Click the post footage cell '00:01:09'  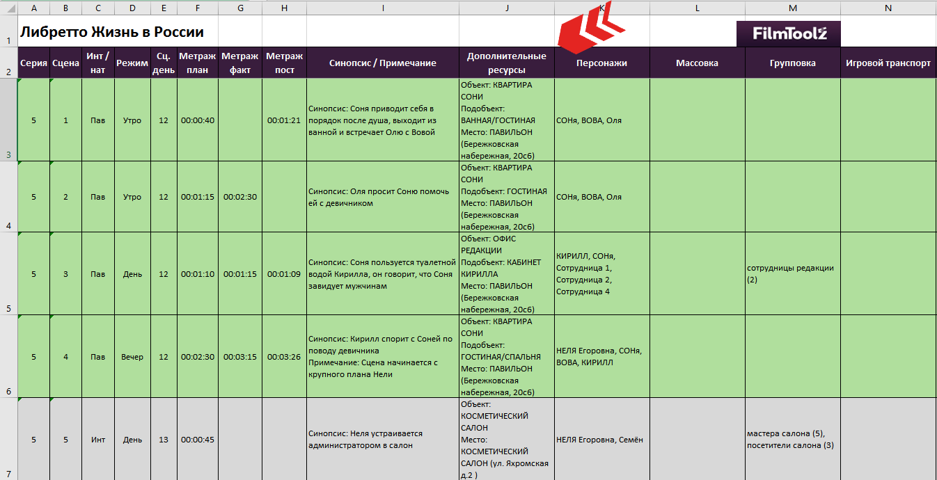click(285, 274)
